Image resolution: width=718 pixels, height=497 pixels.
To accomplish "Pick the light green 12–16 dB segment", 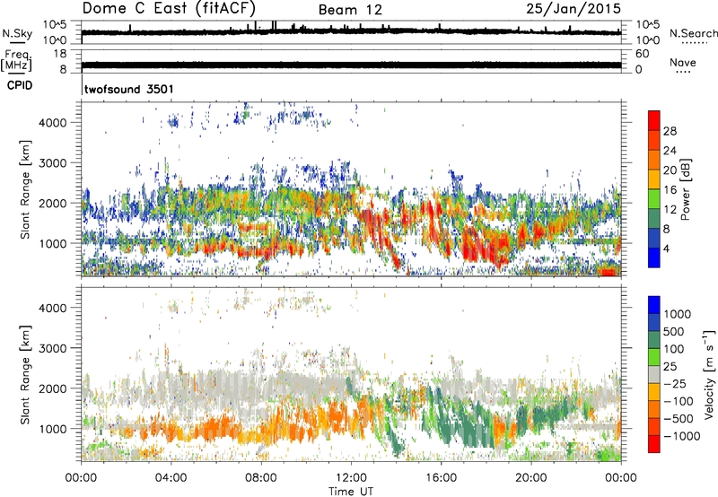I will click(654, 199).
